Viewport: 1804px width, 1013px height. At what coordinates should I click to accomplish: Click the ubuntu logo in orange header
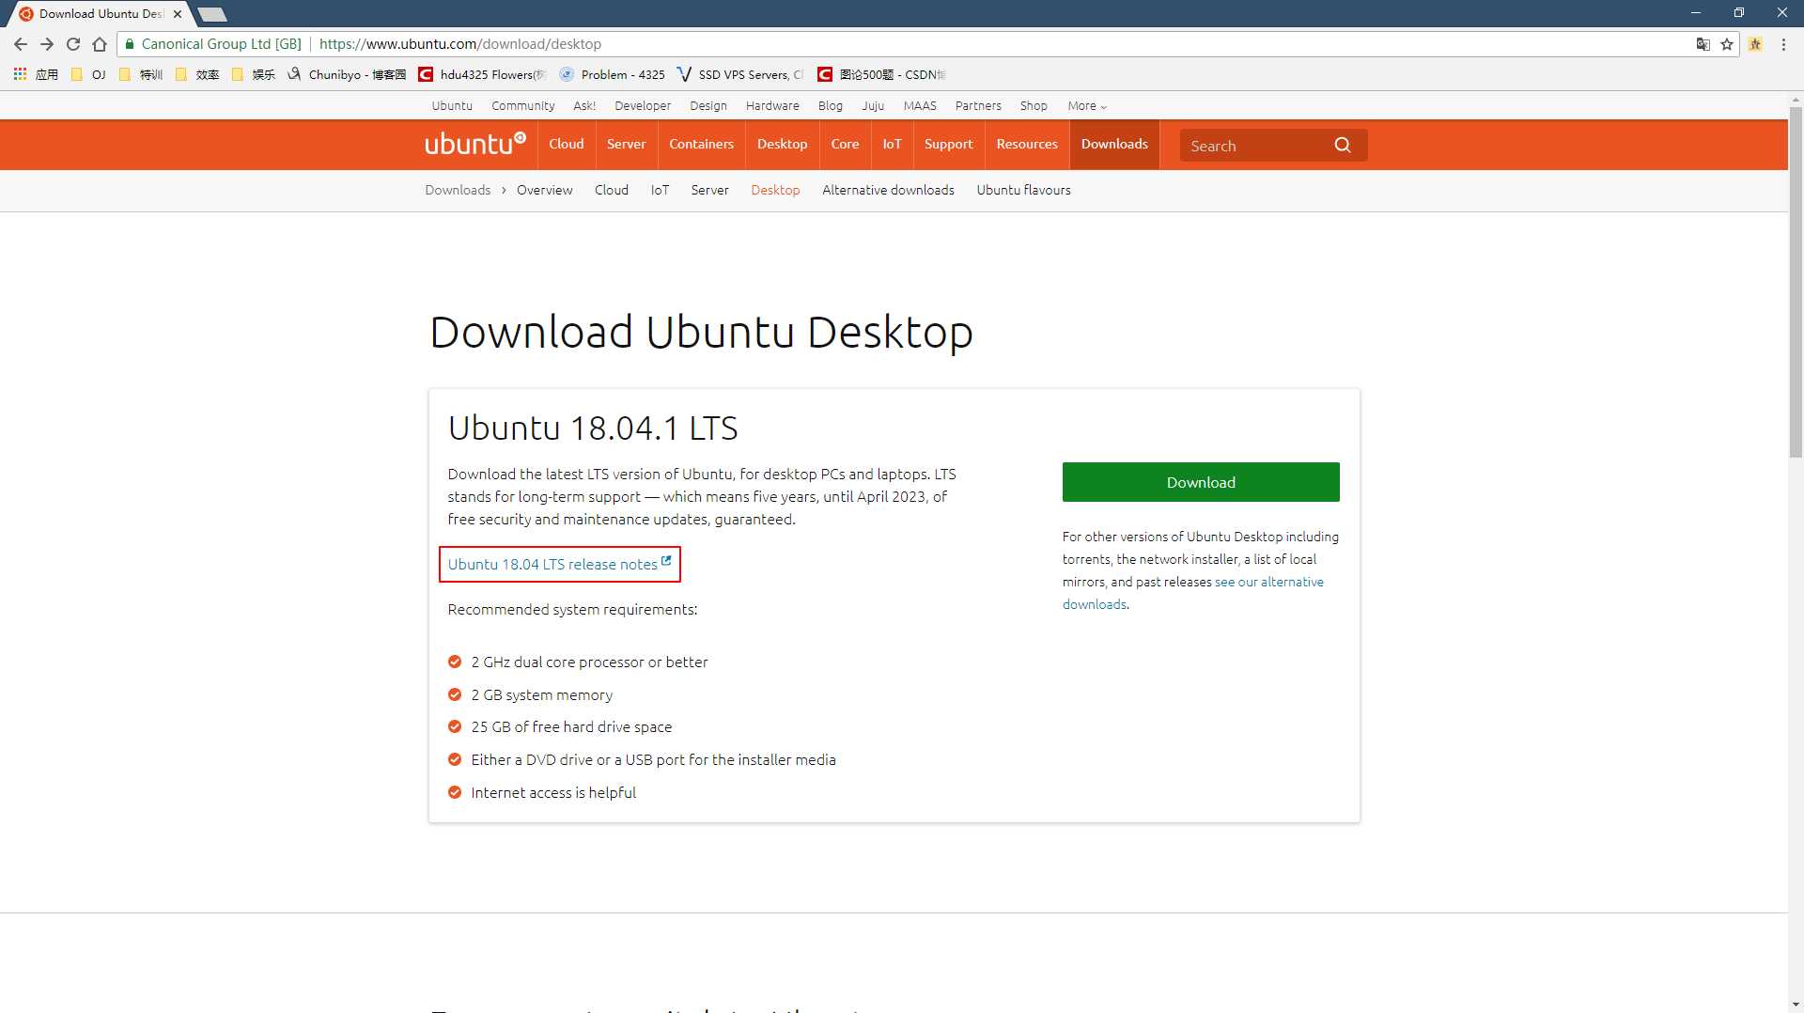(x=475, y=144)
